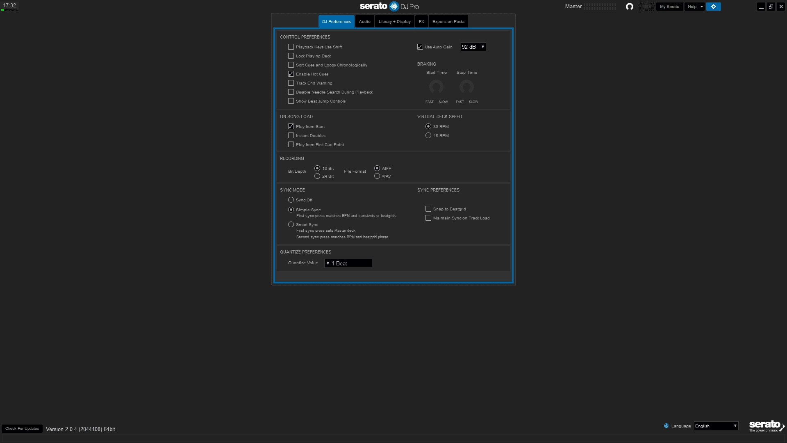This screenshot has height=443, width=787.
Task: Enable Snap to Beatgrid
Action: click(x=428, y=209)
